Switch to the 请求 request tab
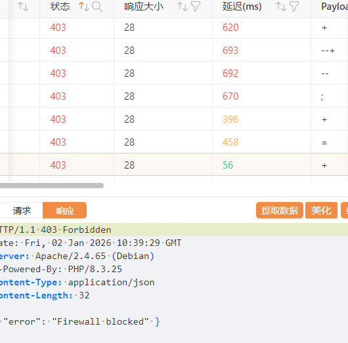This screenshot has width=348, height=343. [x=21, y=210]
